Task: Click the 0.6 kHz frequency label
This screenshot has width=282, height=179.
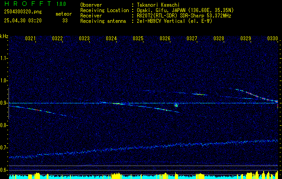Action: click(4, 170)
